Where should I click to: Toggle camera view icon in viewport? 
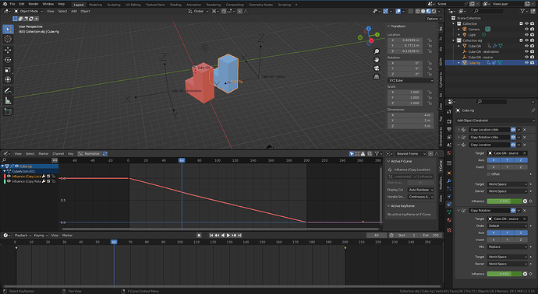click(377, 68)
